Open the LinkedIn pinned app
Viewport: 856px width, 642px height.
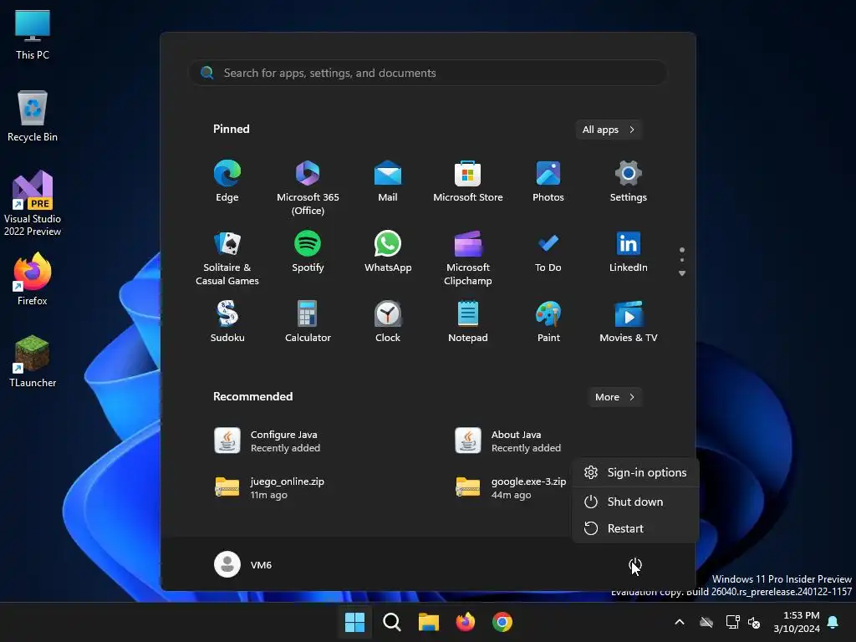629,252
